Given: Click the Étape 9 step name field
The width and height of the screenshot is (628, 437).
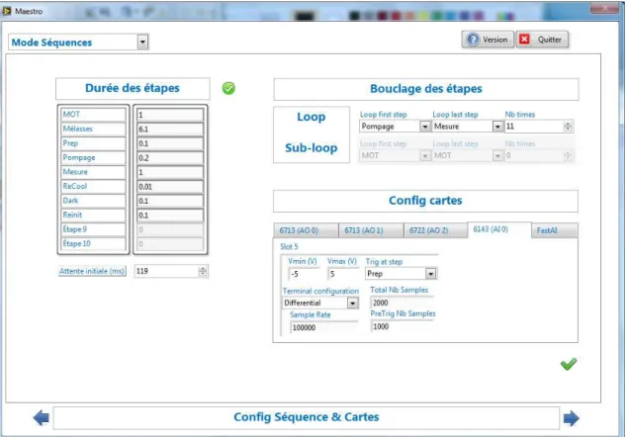Looking at the screenshot, I should (93, 229).
